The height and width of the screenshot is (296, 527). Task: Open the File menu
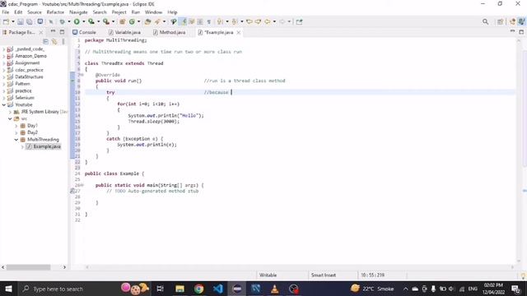pos(6,12)
